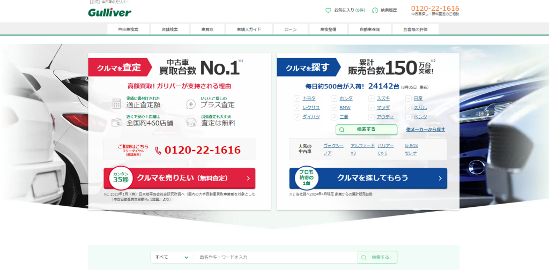
Task: Tick the 三菱 checkbox
Action: click(334, 117)
